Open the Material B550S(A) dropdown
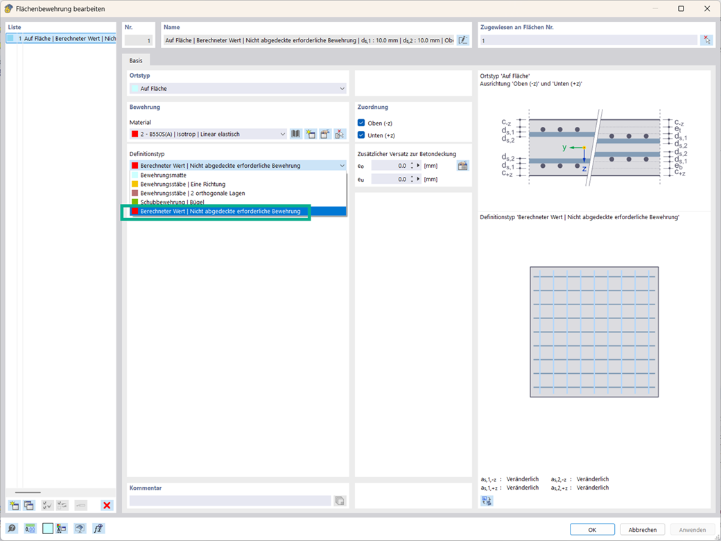This screenshot has height=541, width=721. point(208,134)
